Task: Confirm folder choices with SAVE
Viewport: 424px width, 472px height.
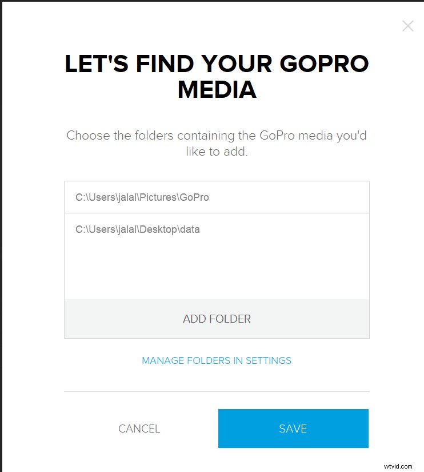Action: click(293, 428)
